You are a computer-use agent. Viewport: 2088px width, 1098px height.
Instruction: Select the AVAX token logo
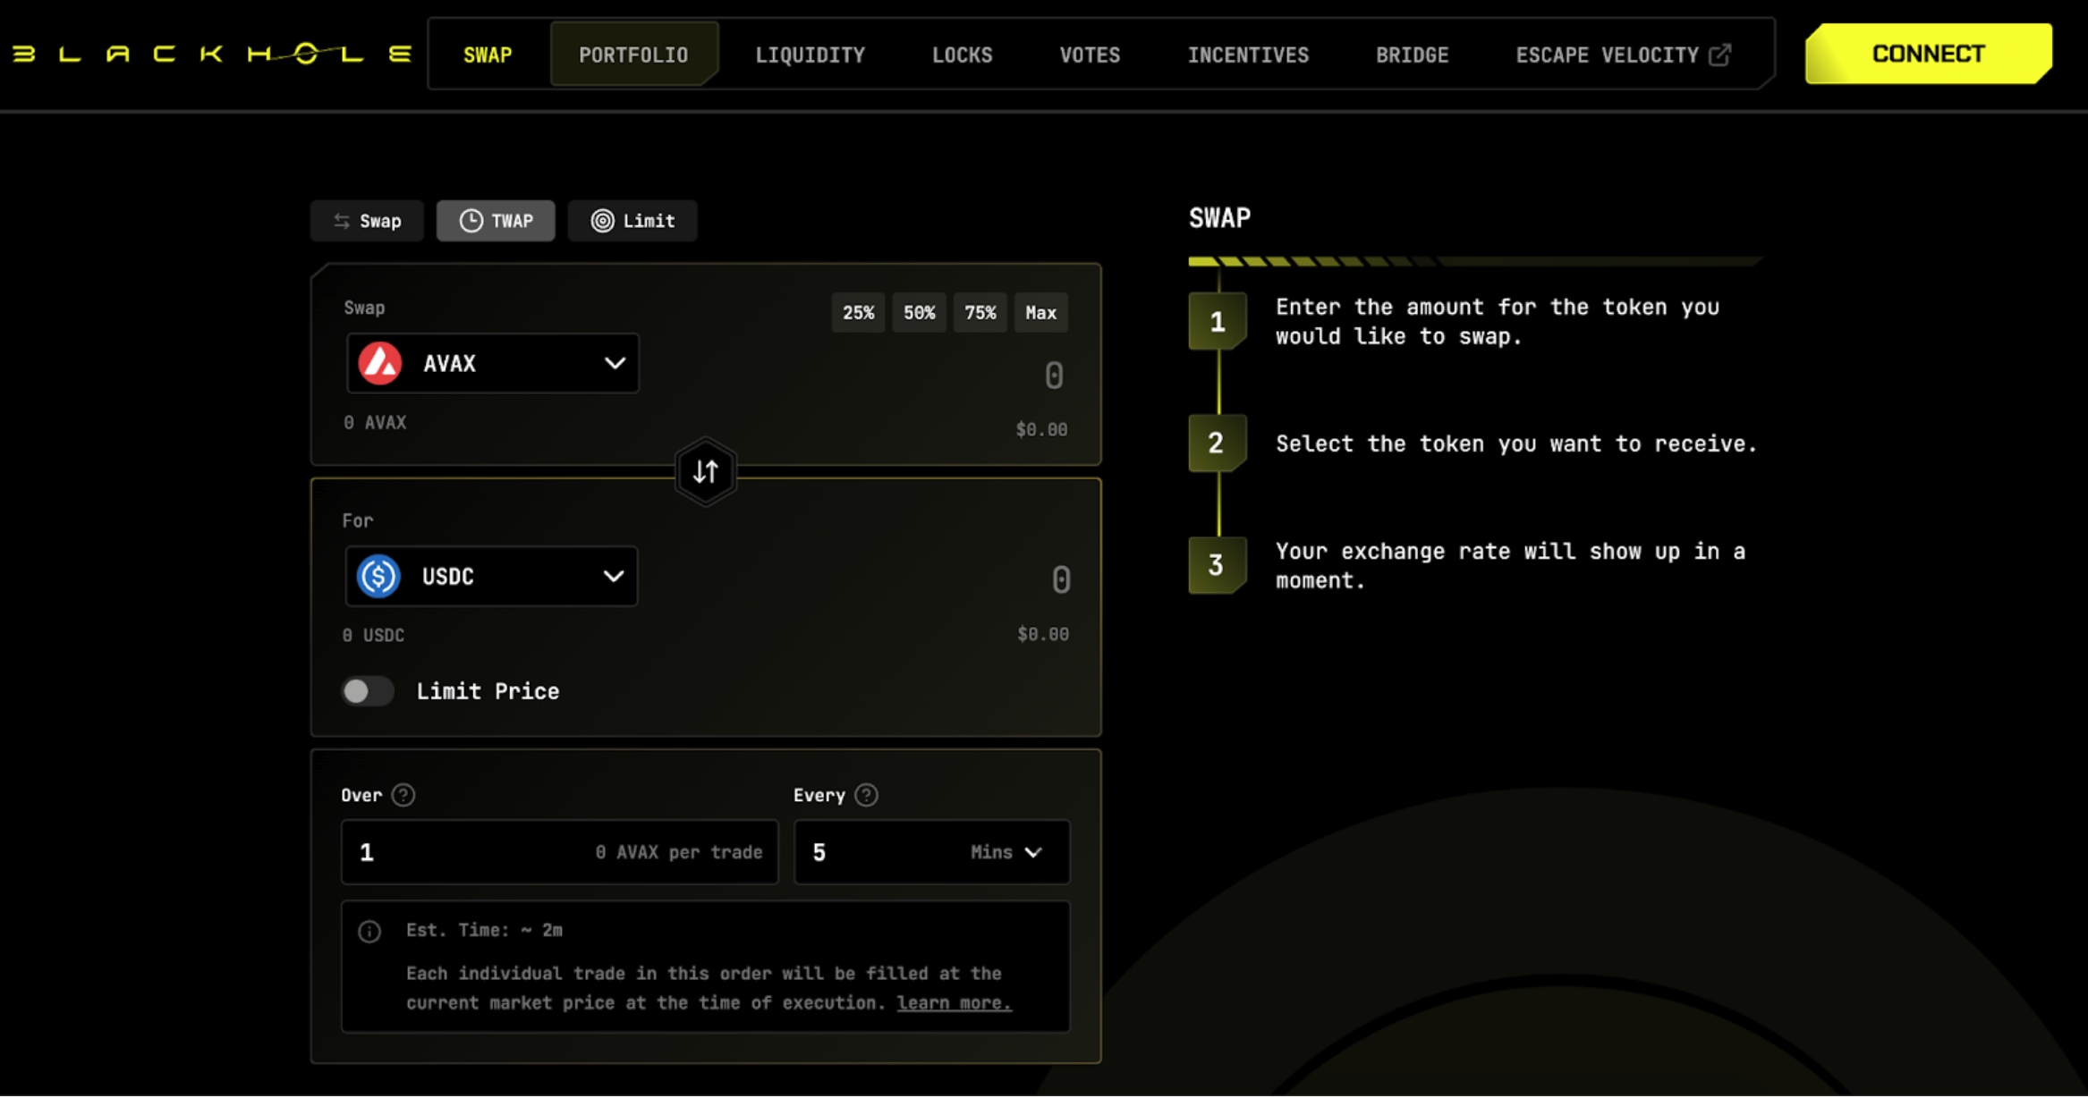click(x=379, y=363)
